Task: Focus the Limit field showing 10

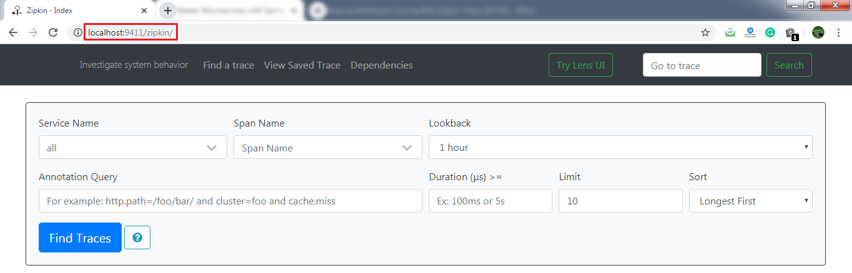Action: point(620,201)
